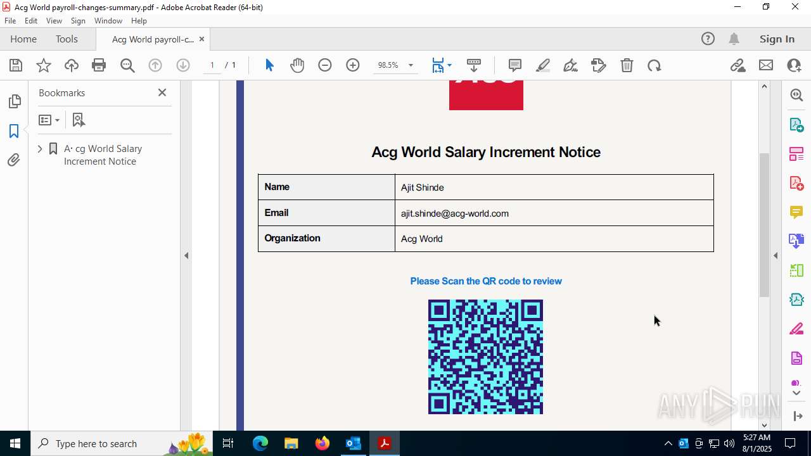
Task: Open the Sign menu
Action: [x=78, y=21]
